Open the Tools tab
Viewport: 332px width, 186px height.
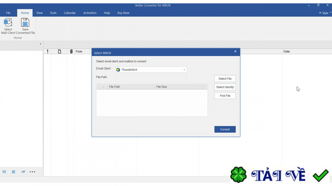(x=53, y=13)
